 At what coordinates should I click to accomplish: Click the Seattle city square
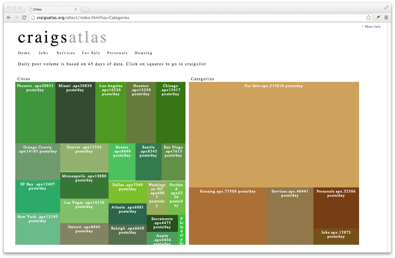[148, 162]
